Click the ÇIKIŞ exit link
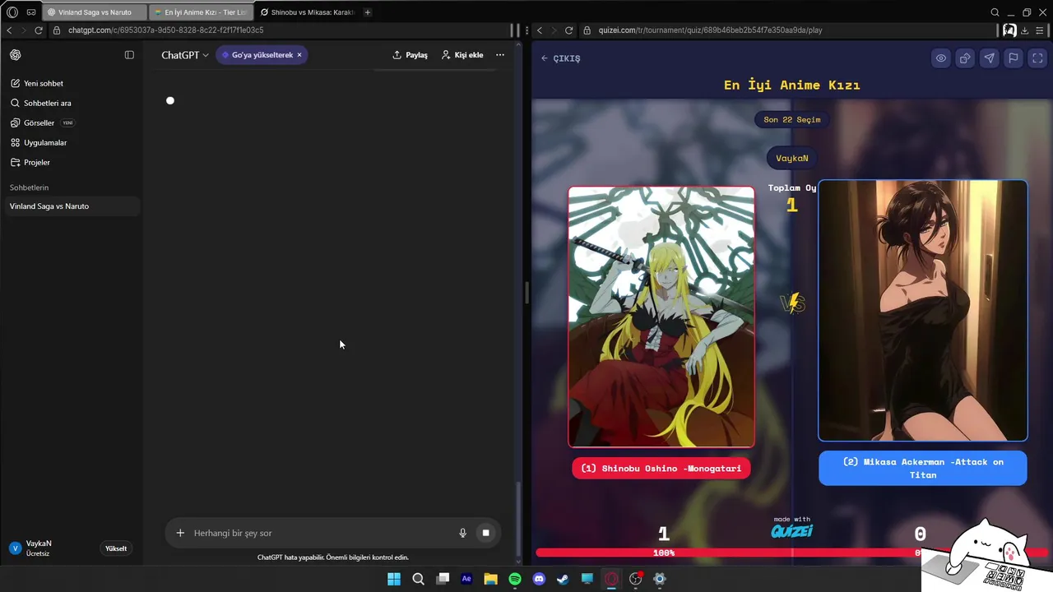This screenshot has width=1053, height=592. coord(561,58)
